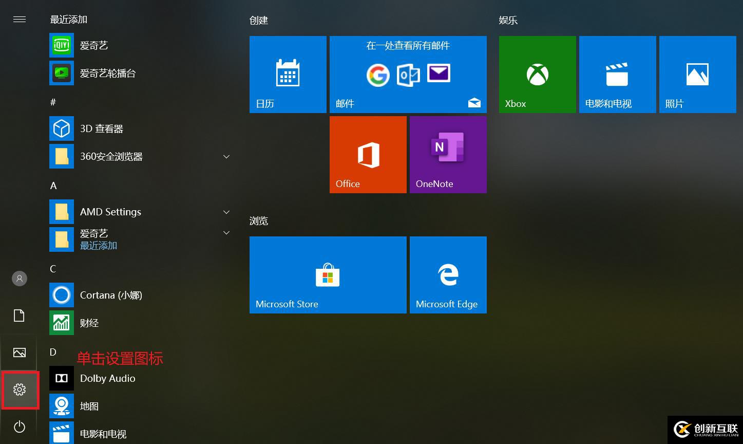Open the Documents icon in sidebar
Viewport: 743px width, 444px height.
pyautogui.click(x=20, y=316)
